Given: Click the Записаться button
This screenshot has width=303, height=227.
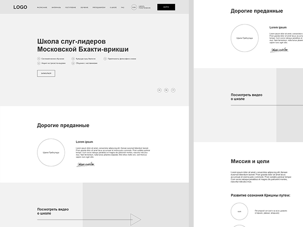Looking at the screenshot, I should point(46,73).
